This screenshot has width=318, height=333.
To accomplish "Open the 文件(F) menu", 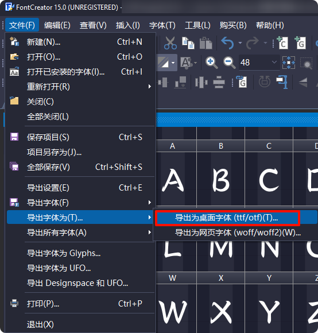I will click(x=22, y=25).
